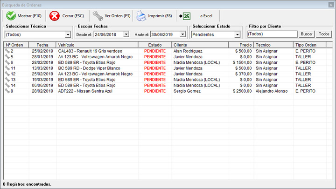
Task: Sort by Fecha column header
Action: [x=42, y=45]
